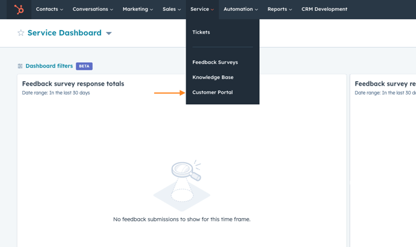Open the Reports dropdown
The image size is (416, 247).
279,9
